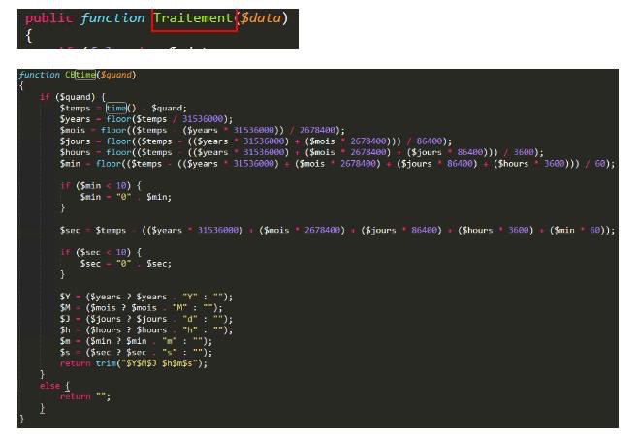The height and width of the screenshot is (439, 639).
Task: Click the $Y assignment line
Action: point(146,297)
